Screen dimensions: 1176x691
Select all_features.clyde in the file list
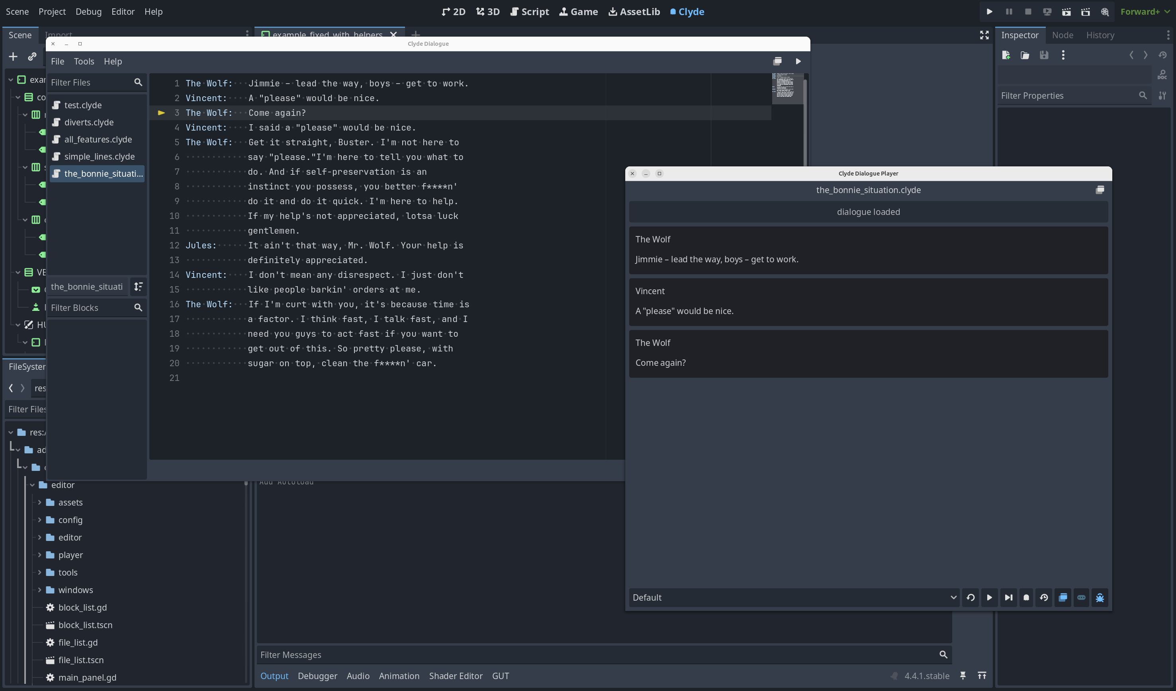(98, 139)
